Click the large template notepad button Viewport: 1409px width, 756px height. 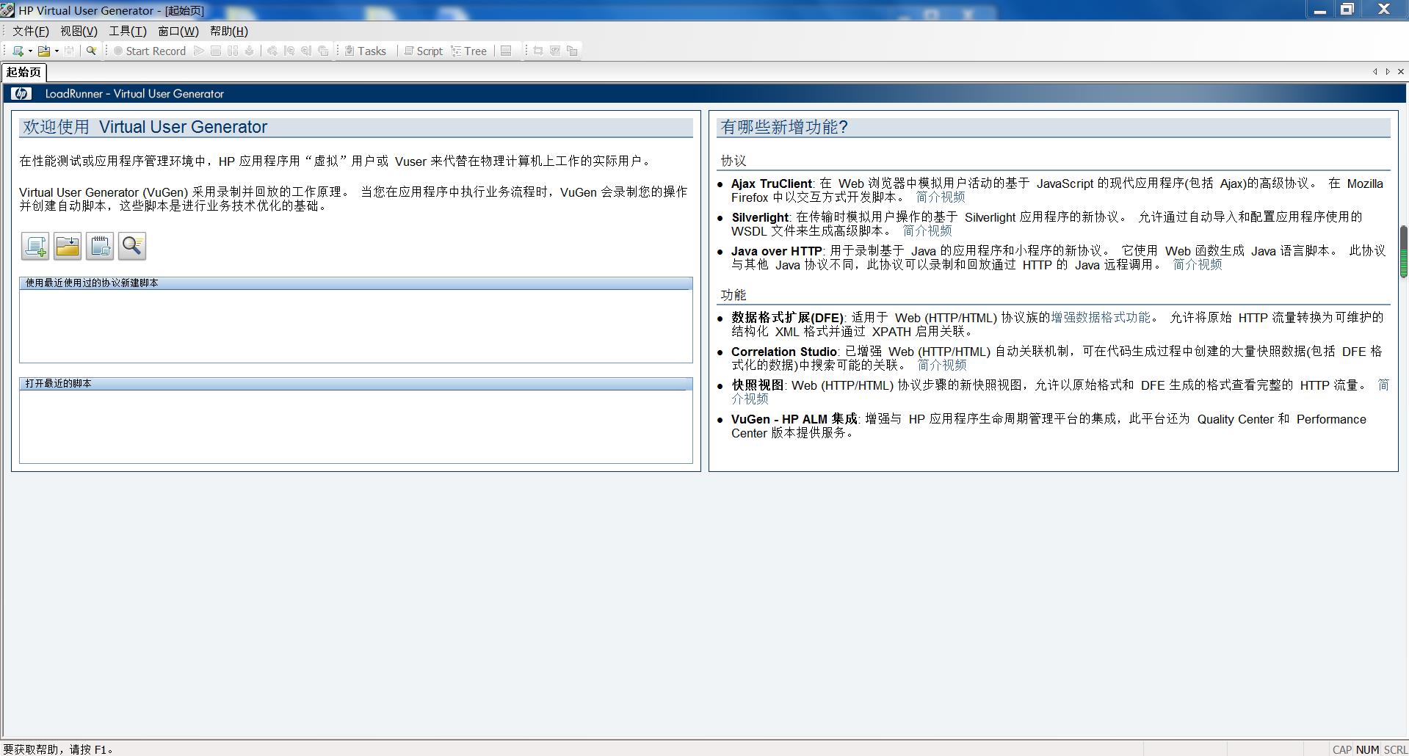(x=100, y=246)
